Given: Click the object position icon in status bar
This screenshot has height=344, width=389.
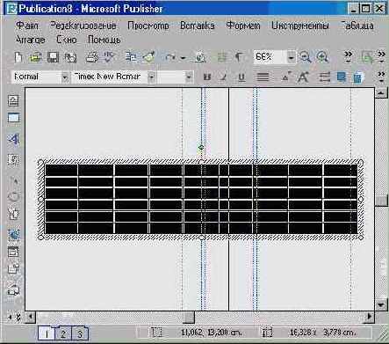Looking at the screenshot, I should pyautogui.click(x=156, y=333).
